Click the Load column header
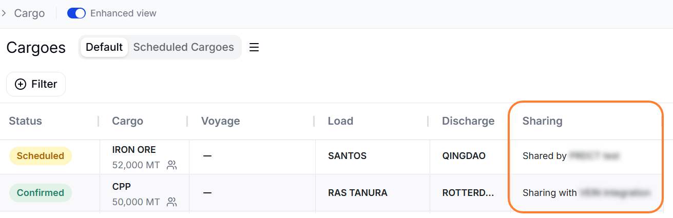This screenshot has width=673, height=218. [x=340, y=121]
